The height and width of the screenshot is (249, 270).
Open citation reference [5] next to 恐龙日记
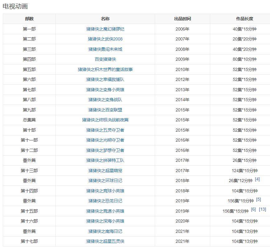click(x=258, y=199)
